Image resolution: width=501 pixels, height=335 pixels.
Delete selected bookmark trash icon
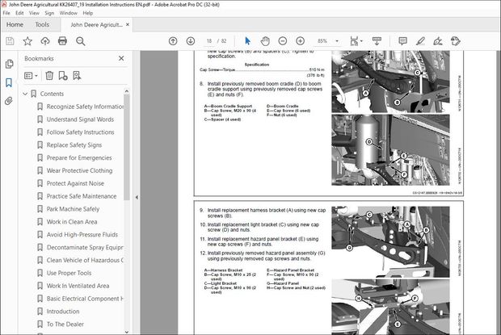click(x=49, y=76)
